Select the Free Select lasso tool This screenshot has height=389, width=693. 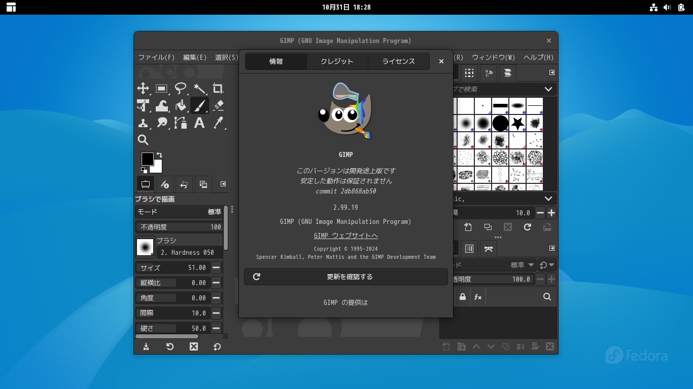click(181, 89)
